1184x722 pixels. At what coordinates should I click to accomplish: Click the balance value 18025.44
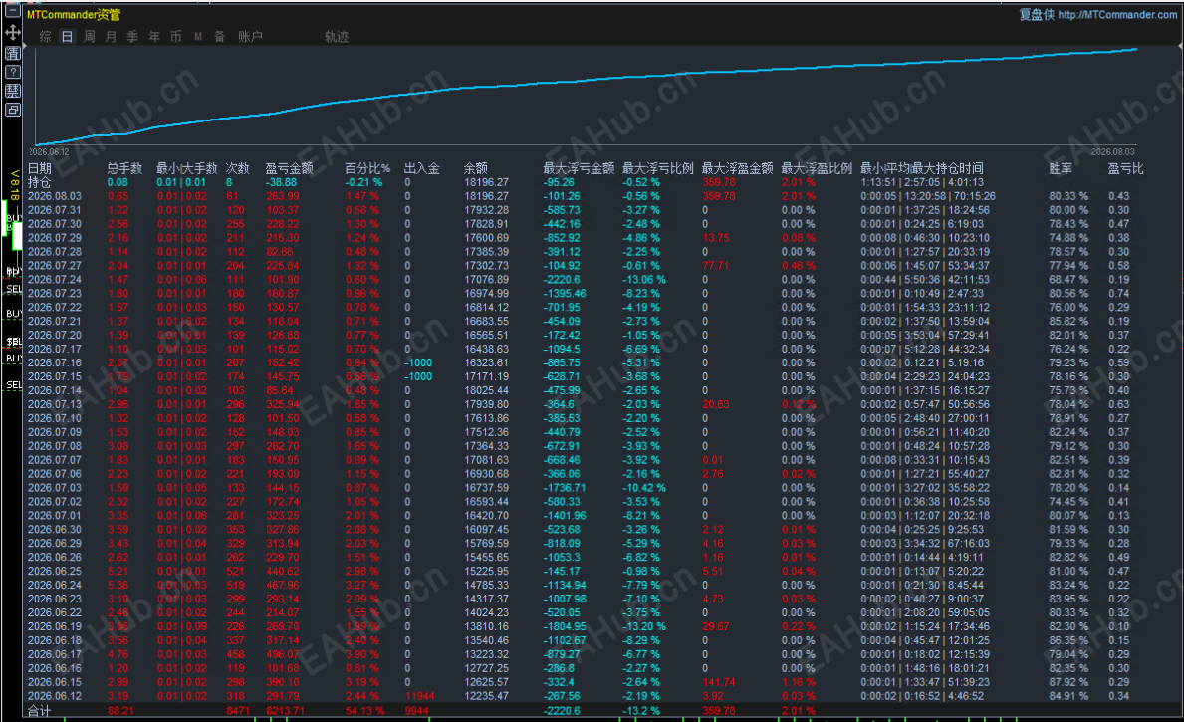coord(486,390)
